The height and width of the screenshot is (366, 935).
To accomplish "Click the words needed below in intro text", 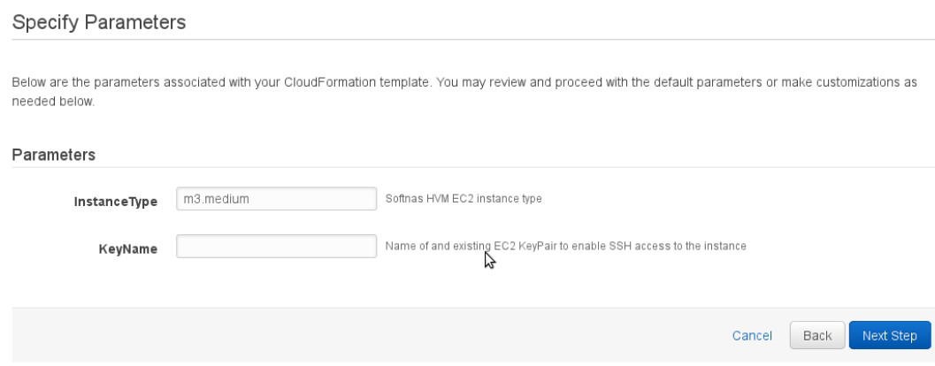I will coord(53,102).
